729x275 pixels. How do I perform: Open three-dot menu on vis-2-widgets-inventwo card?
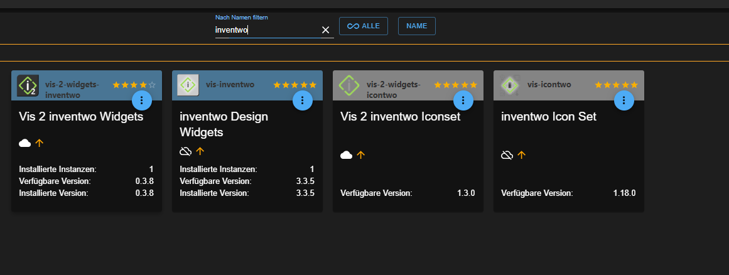(142, 100)
